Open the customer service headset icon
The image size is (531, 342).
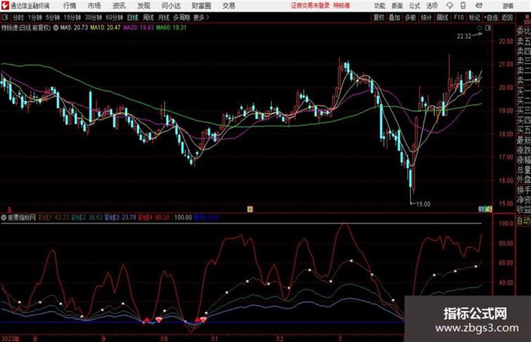[450, 6]
